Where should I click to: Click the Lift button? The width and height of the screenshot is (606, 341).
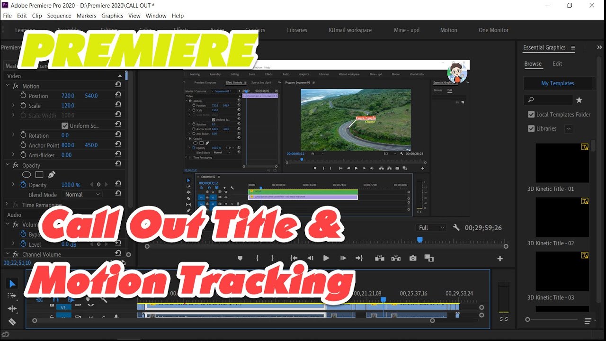pyautogui.click(x=379, y=258)
